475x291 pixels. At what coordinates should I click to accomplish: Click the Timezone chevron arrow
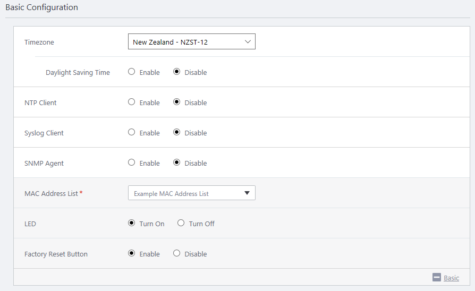[248, 42]
